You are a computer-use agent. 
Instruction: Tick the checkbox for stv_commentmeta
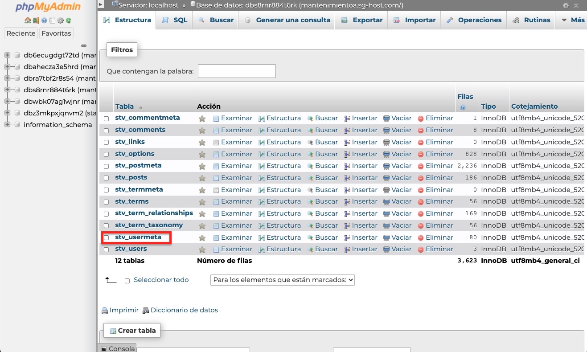(x=106, y=119)
